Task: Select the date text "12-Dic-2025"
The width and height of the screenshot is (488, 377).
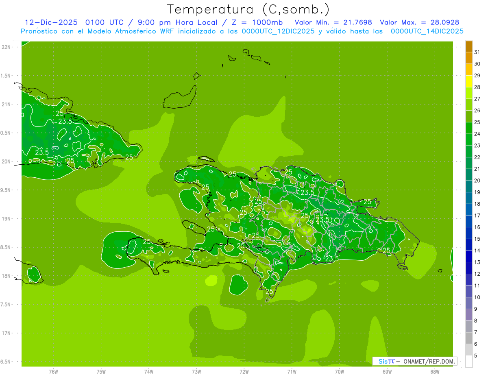Action: click(51, 22)
